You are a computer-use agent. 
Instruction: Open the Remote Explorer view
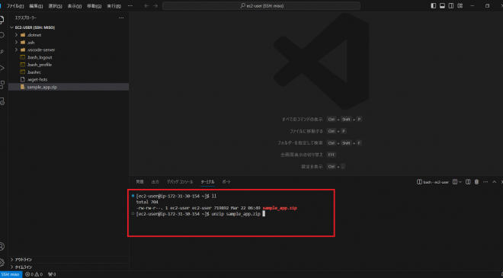(2, 101)
